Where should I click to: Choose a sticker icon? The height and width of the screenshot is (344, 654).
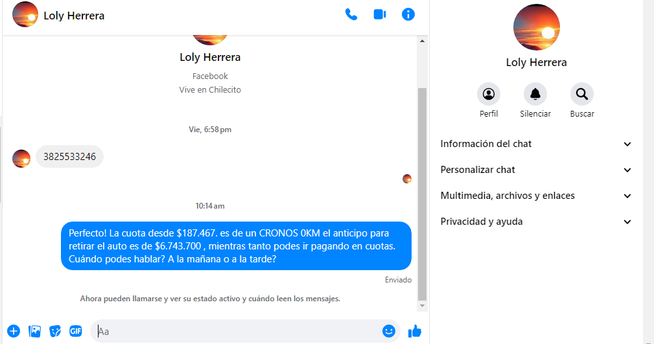pyautogui.click(x=55, y=331)
